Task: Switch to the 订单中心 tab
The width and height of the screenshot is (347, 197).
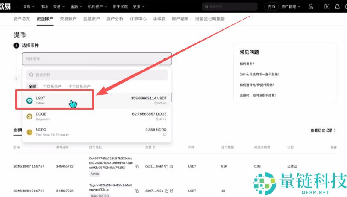Action: pos(138,19)
